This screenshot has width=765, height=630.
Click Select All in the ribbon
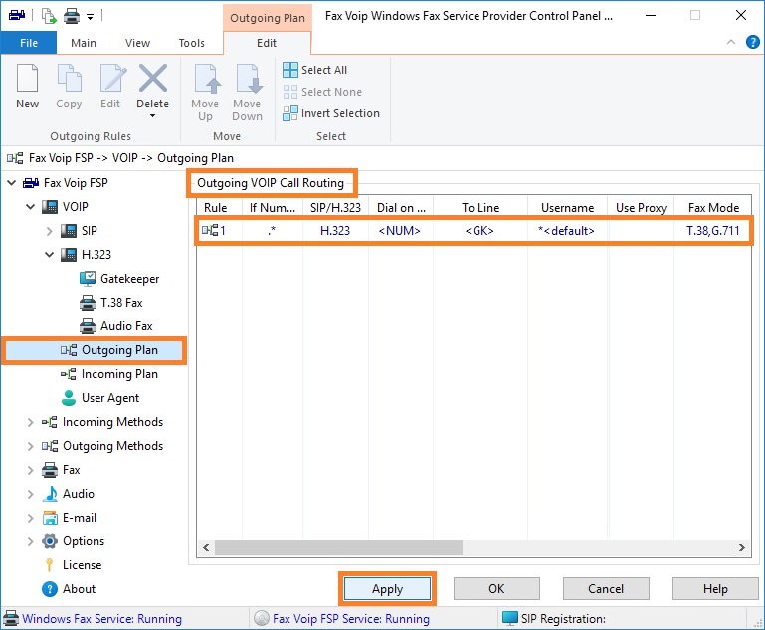[314, 70]
